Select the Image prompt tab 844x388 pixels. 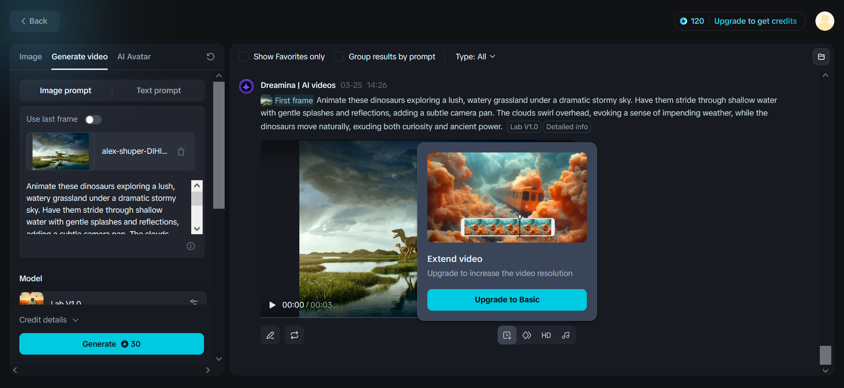click(x=65, y=91)
